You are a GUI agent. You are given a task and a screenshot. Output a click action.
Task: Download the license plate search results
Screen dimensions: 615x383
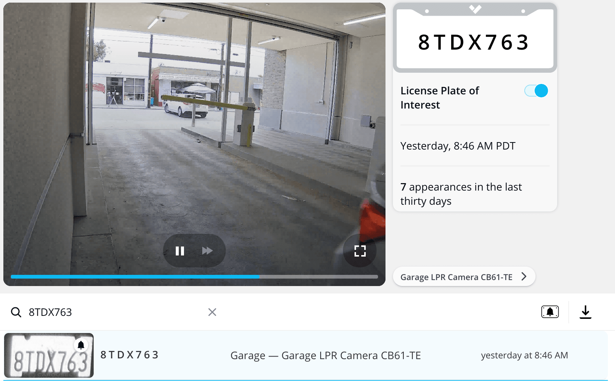pyautogui.click(x=586, y=312)
